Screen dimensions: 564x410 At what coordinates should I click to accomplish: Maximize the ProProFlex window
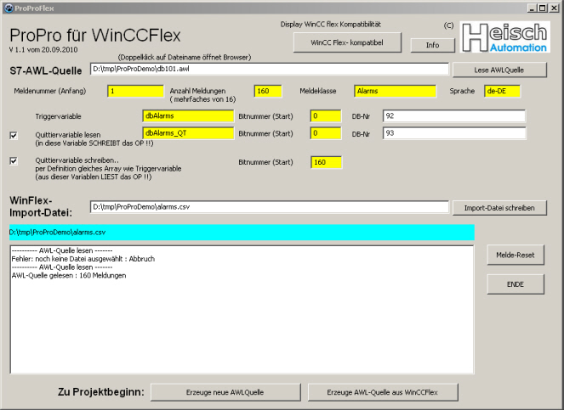[x=542, y=8]
